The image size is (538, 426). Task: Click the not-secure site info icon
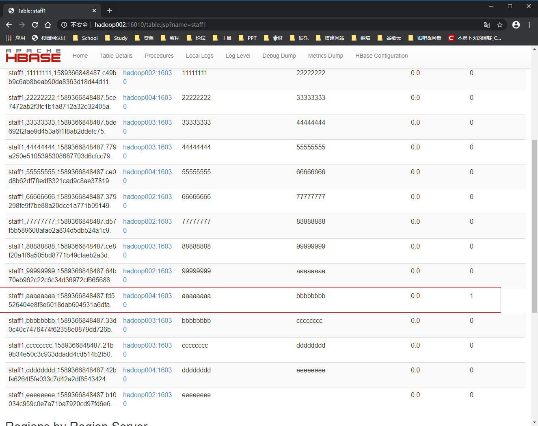[x=64, y=25]
